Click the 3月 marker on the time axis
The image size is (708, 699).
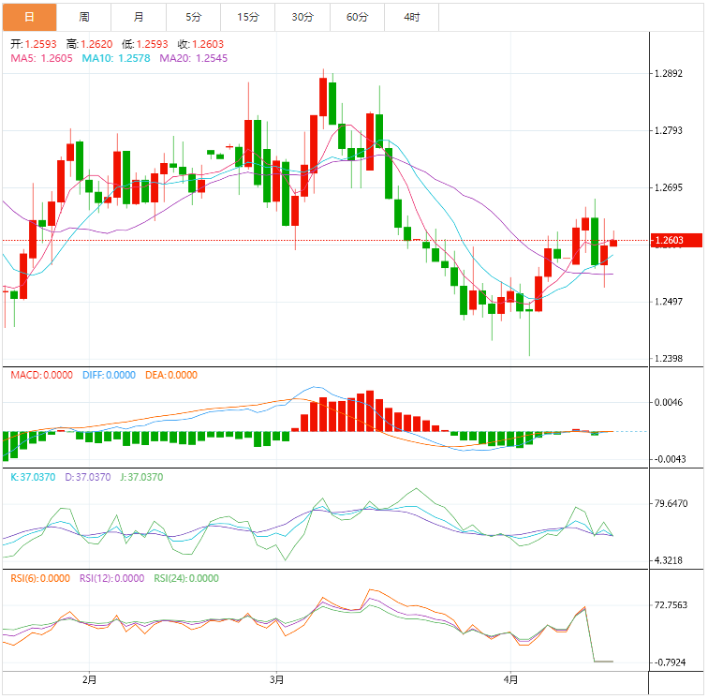pos(276,678)
